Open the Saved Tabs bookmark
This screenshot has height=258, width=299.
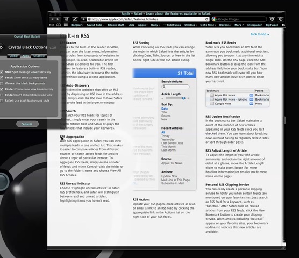[95, 25]
